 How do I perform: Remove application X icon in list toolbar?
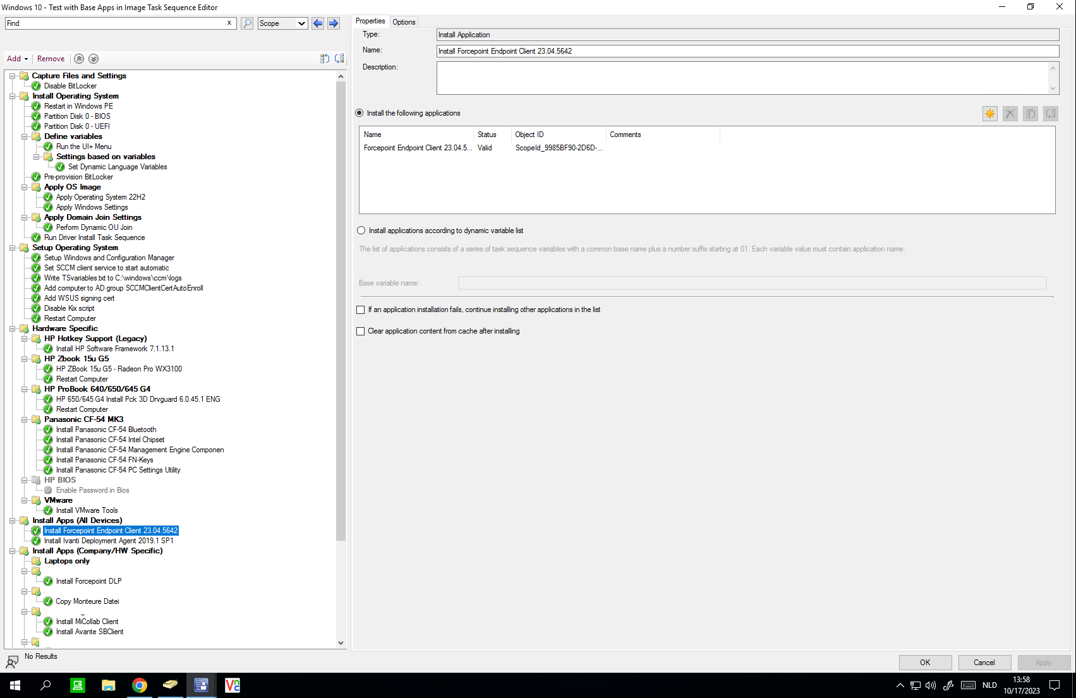coord(1010,114)
